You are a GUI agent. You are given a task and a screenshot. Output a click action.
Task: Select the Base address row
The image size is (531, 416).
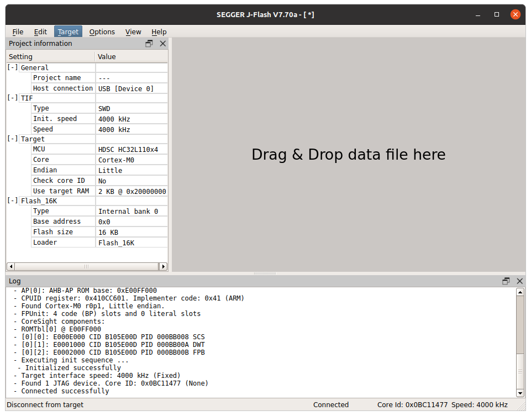(x=99, y=222)
